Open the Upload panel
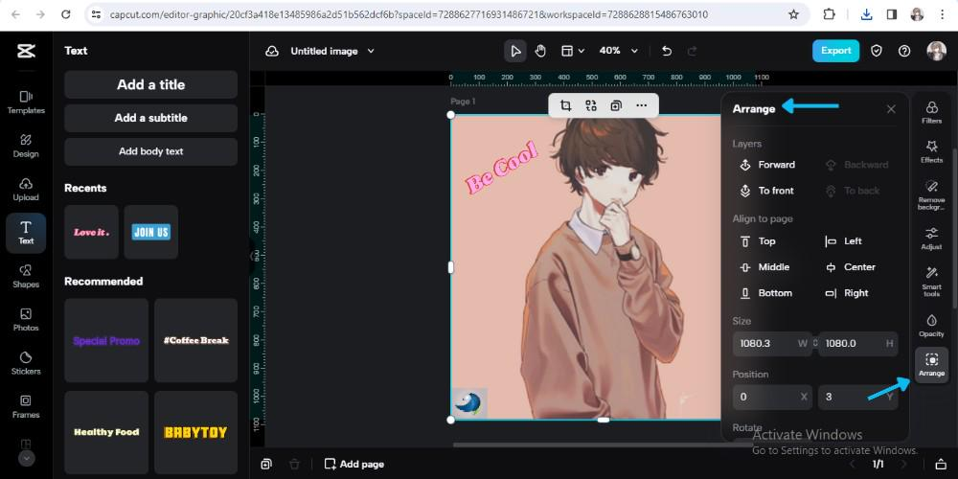The image size is (958, 479). click(x=26, y=190)
